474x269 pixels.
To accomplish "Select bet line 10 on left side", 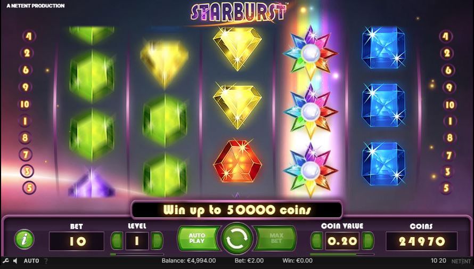I will 25,104.
